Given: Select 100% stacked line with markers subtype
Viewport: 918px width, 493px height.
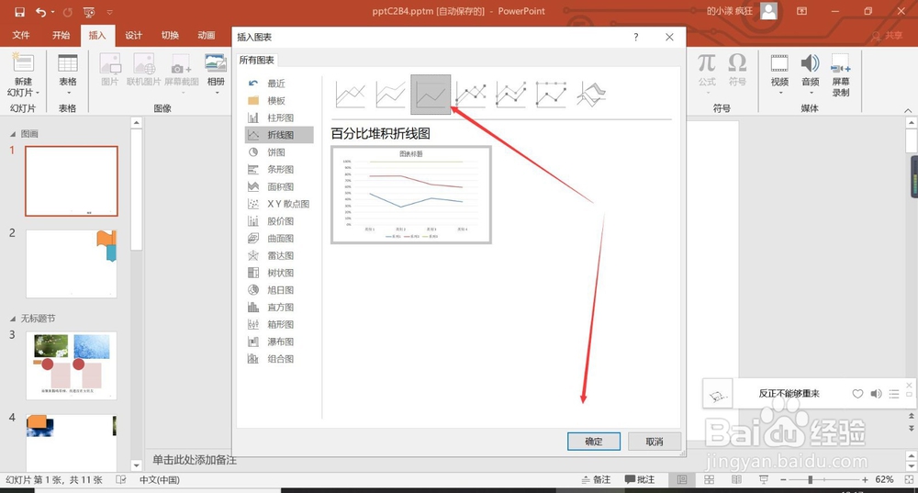Looking at the screenshot, I should [x=552, y=95].
